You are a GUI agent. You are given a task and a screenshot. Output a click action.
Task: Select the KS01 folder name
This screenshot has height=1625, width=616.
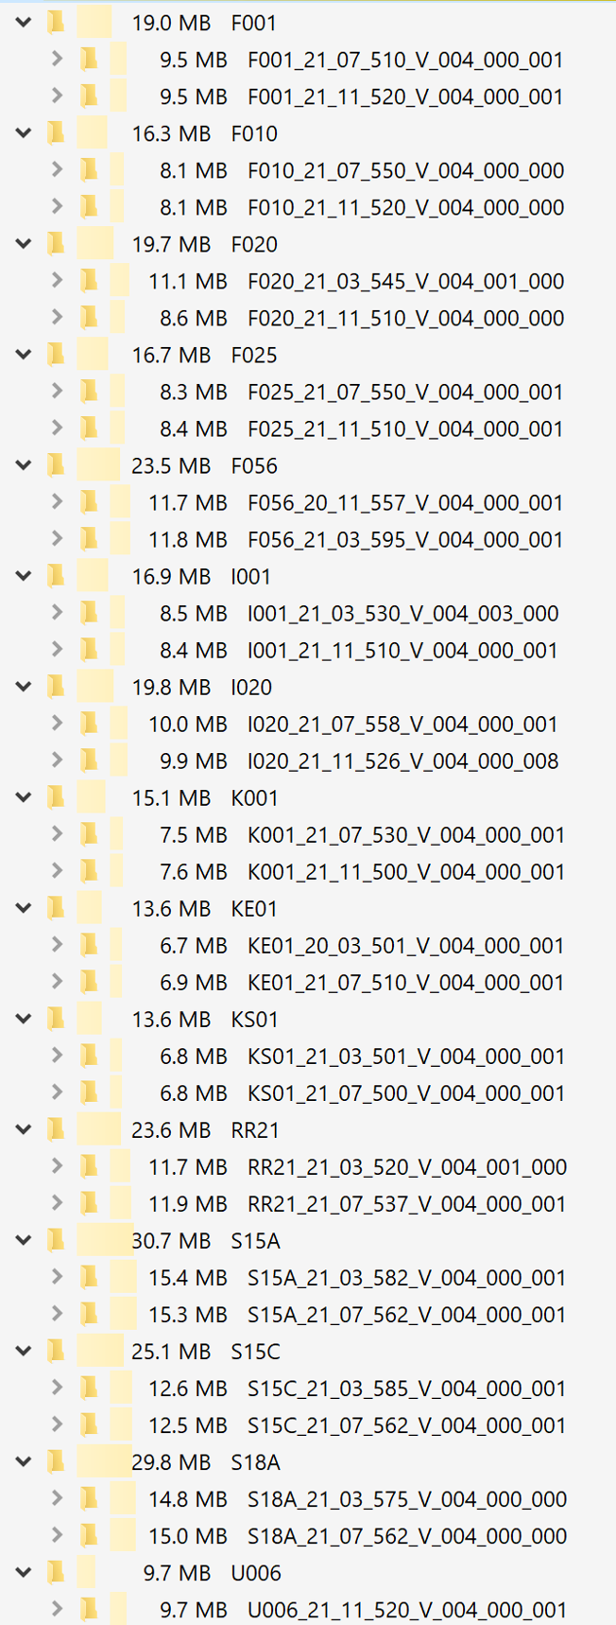click(254, 1020)
